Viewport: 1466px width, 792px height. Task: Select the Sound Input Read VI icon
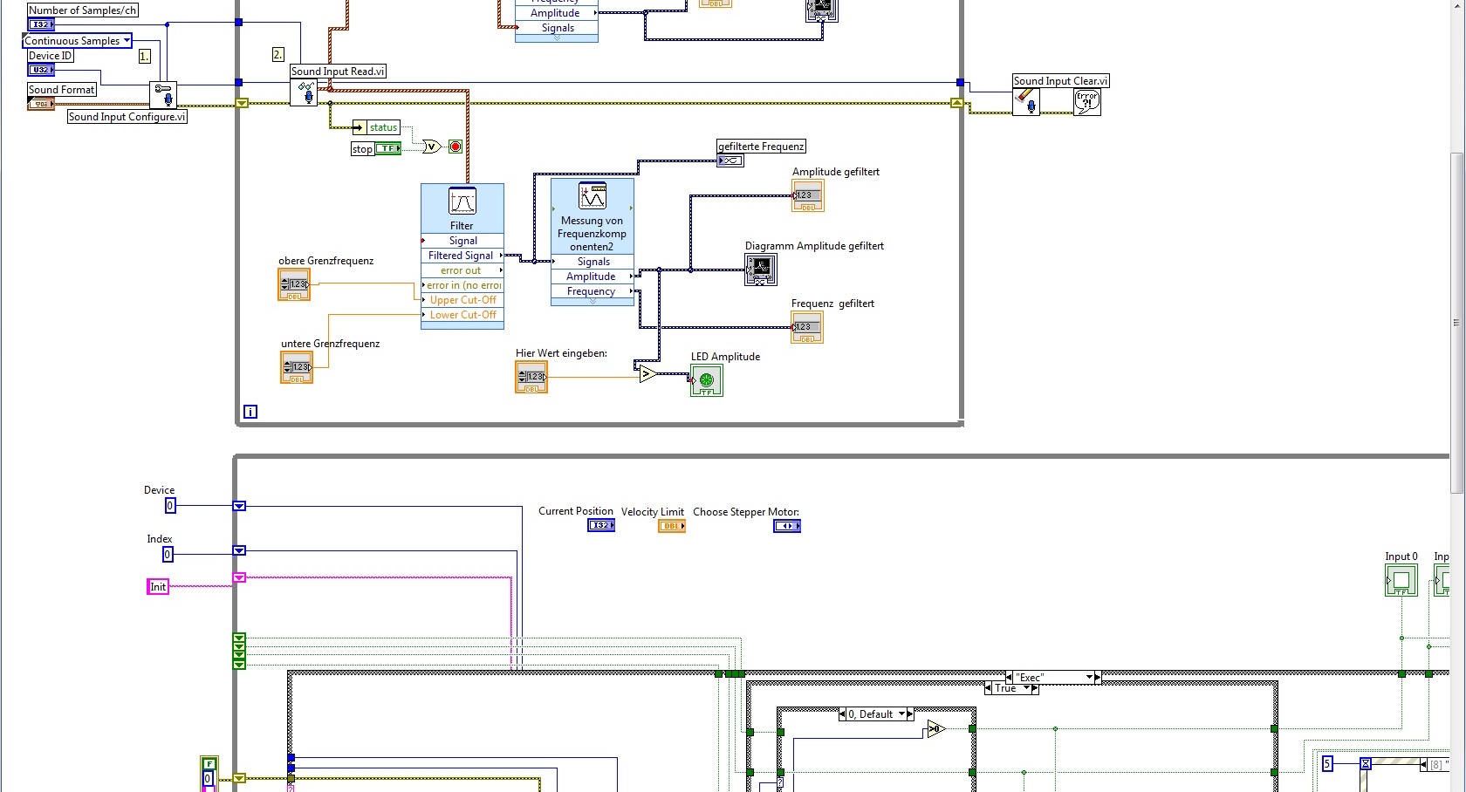point(304,92)
